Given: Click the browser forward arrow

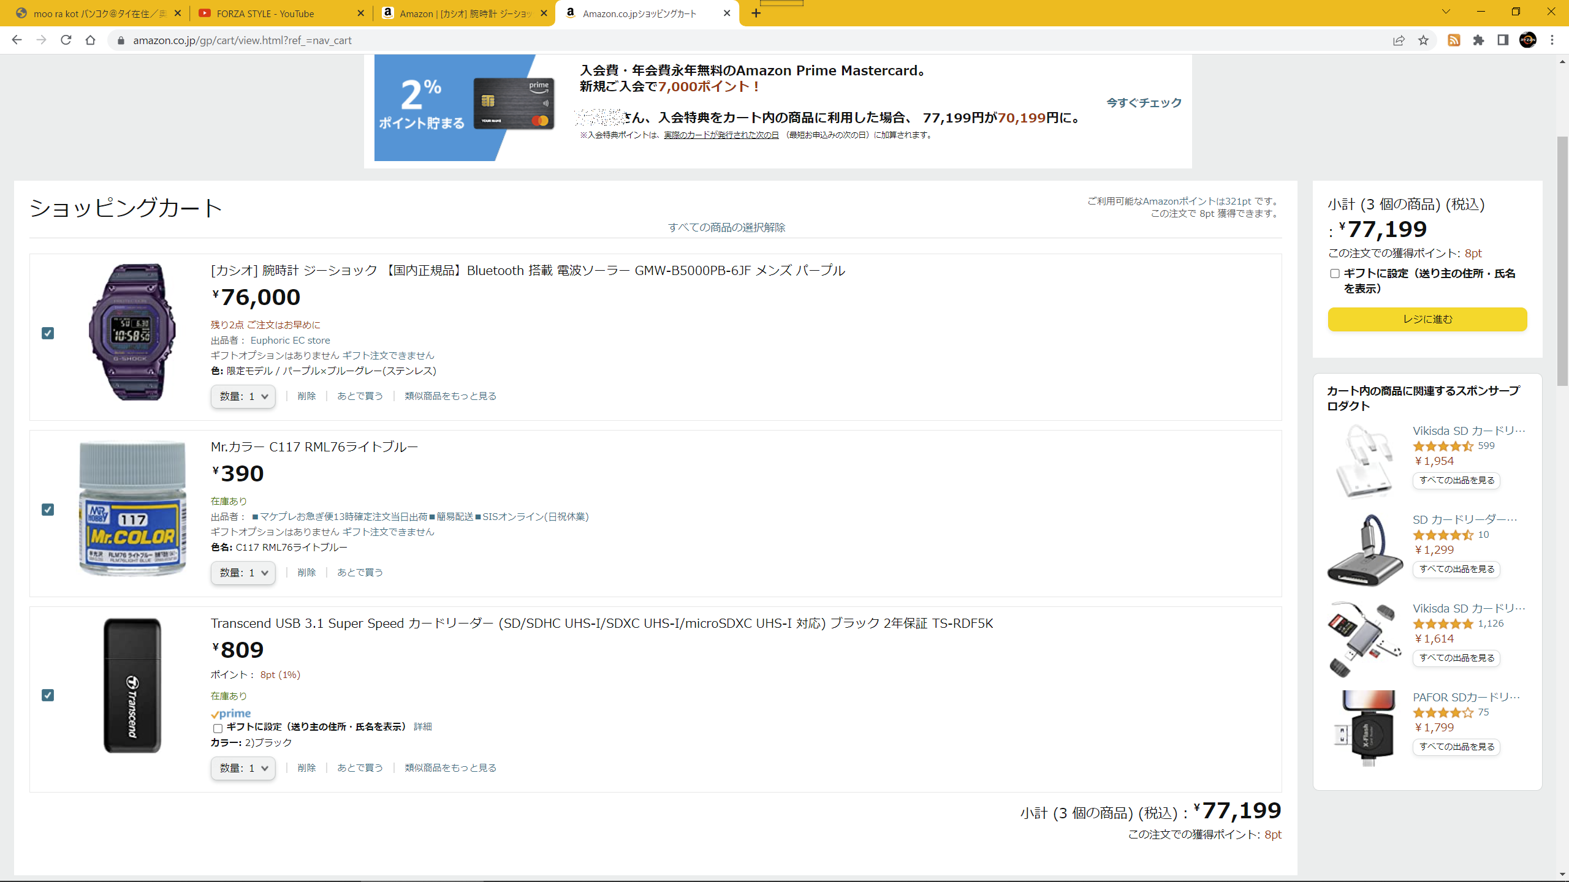Looking at the screenshot, I should tap(41, 40).
